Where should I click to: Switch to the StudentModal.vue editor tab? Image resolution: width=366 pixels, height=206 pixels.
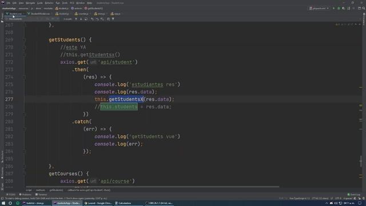pos(39,14)
